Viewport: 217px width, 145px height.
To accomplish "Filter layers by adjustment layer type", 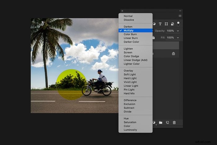I will point(154,24).
